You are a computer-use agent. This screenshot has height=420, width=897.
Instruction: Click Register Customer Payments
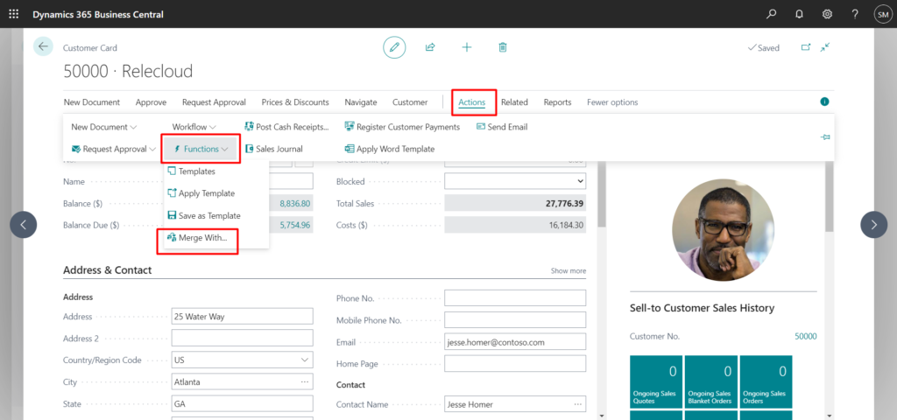[x=402, y=127]
